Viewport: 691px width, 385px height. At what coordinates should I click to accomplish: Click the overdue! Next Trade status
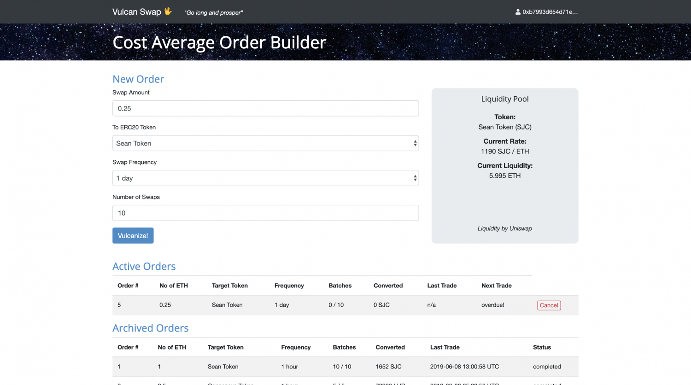coord(492,305)
